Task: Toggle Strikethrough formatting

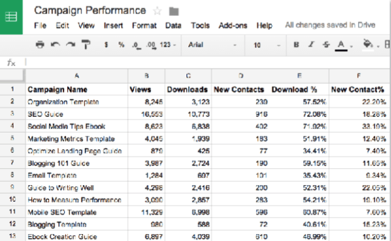Action: point(326,45)
